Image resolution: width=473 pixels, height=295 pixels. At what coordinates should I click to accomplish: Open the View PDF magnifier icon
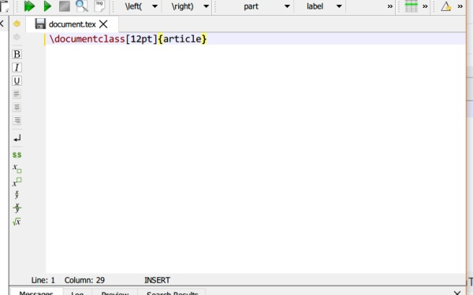(82, 6)
